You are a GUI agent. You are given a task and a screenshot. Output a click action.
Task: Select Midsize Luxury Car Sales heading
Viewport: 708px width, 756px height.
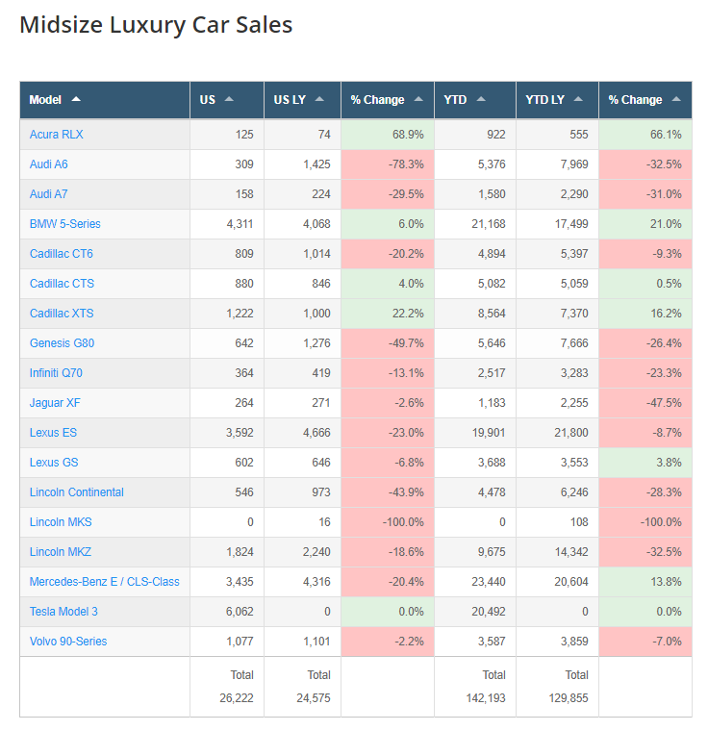156,25
